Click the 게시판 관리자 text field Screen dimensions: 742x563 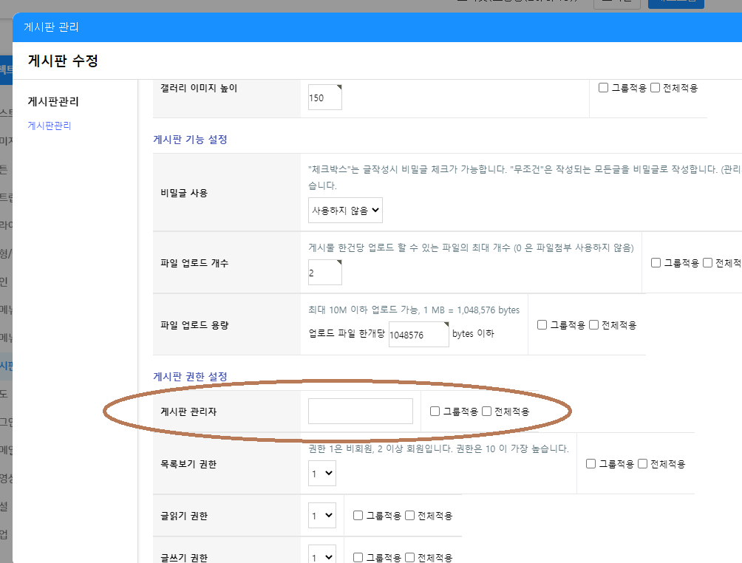click(360, 412)
